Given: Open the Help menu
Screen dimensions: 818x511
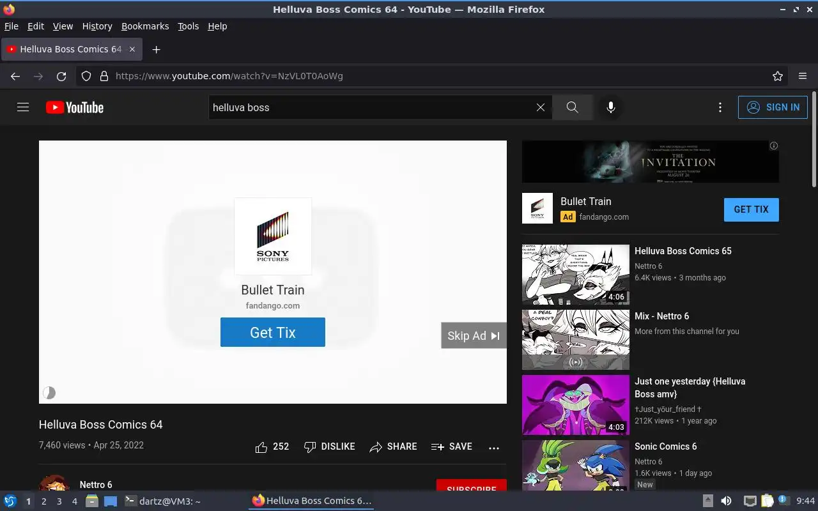Looking at the screenshot, I should pos(217,26).
